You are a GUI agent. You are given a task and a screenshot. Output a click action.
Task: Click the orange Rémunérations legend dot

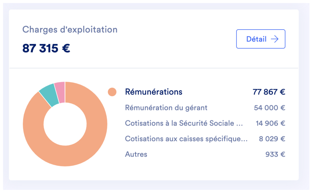tap(112, 92)
